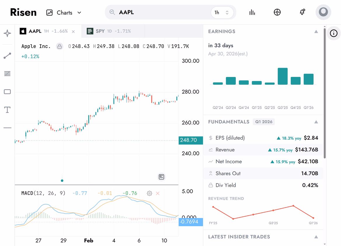This screenshot has width=341, height=246.
Task: Open MACD indicator settings gear
Action: point(149,193)
